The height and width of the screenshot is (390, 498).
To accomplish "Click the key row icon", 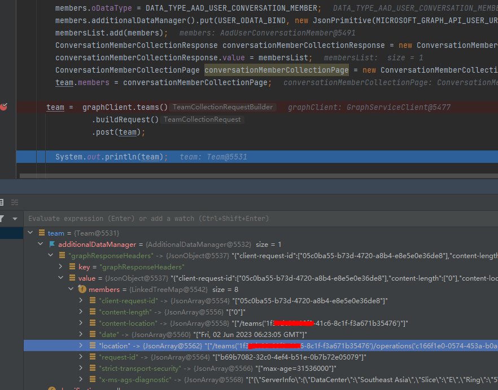I will (72, 267).
